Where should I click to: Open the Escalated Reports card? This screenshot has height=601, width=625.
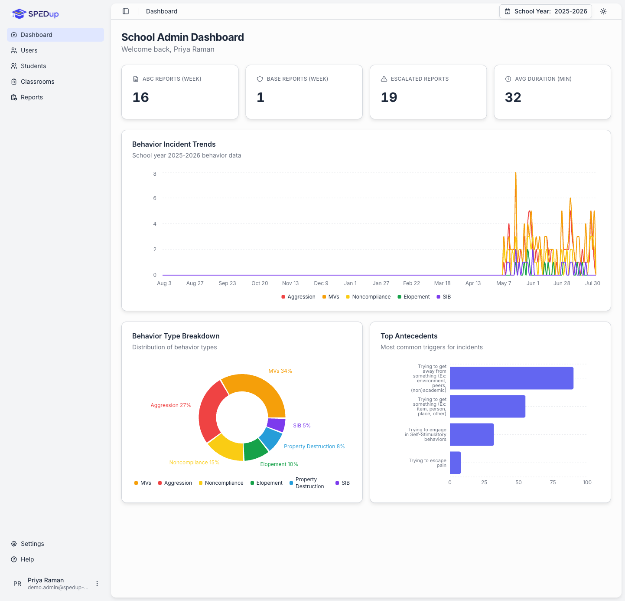[428, 92]
